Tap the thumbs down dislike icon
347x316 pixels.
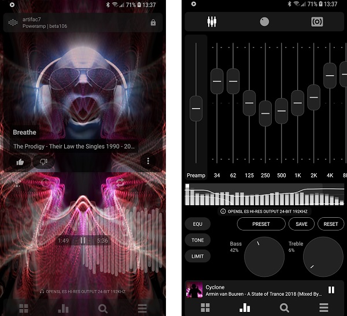coord(43,162)
